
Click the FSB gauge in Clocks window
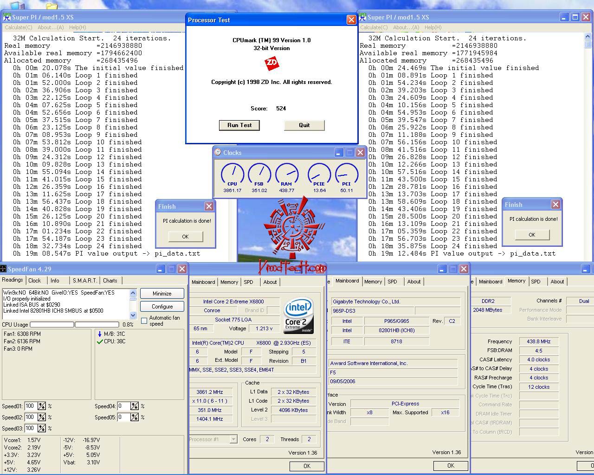point(259,174)
